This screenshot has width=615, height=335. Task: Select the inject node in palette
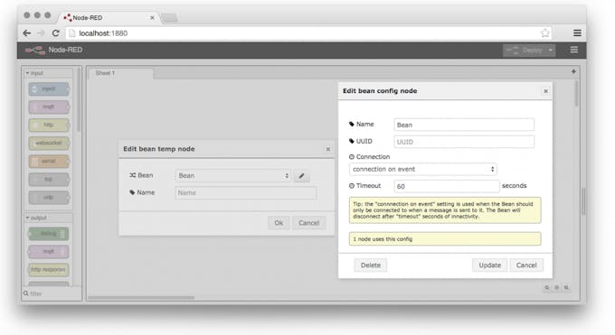pyautogui.click(x=49, y=88)
